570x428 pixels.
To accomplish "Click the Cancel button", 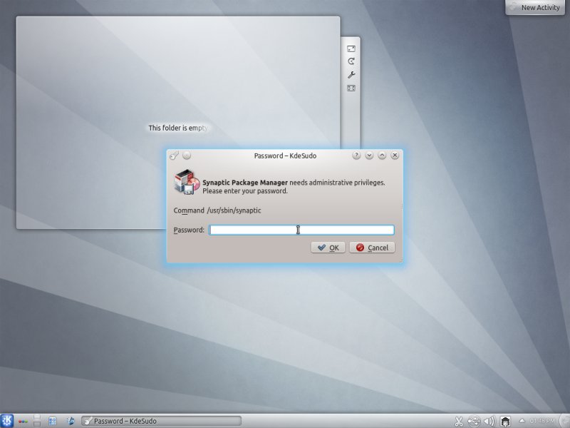I will (372, 248).
